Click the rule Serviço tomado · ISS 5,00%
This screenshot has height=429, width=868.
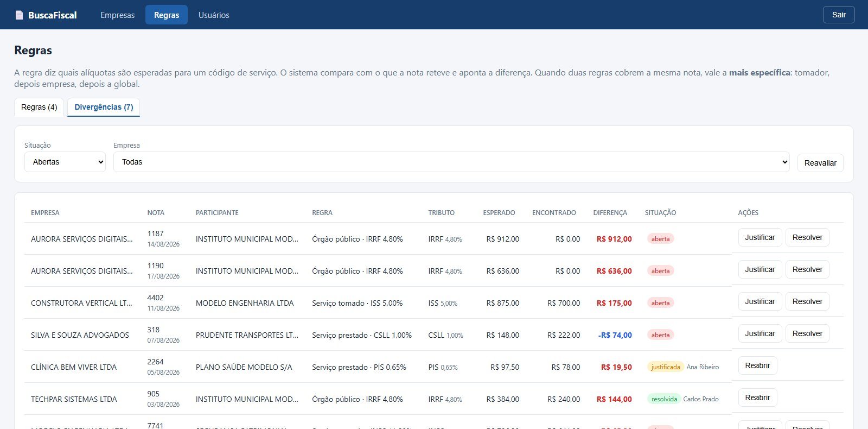pyautogui.click(x=357, y=303)
